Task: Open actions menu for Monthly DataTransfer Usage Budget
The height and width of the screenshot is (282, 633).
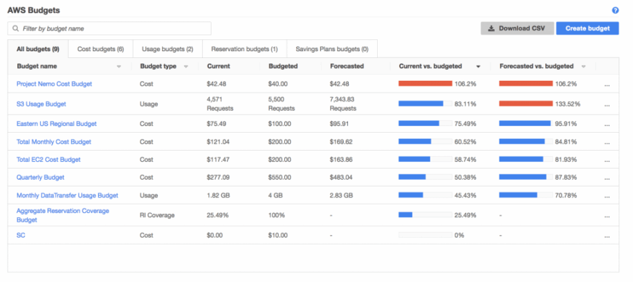Action: pos(607,197)
